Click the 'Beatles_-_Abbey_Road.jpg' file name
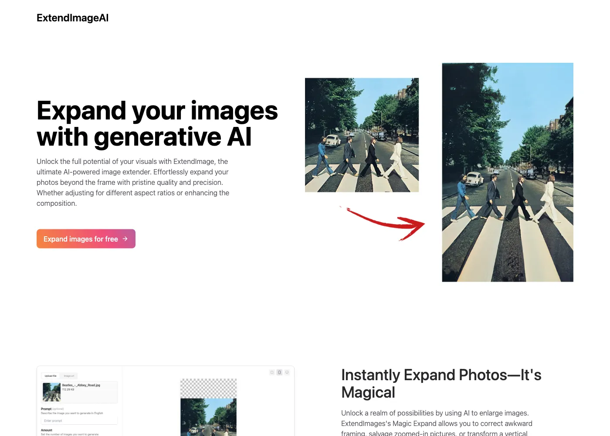Image resolution: width=610 pixels, height=436 pixels. click(x=81, y=385)
